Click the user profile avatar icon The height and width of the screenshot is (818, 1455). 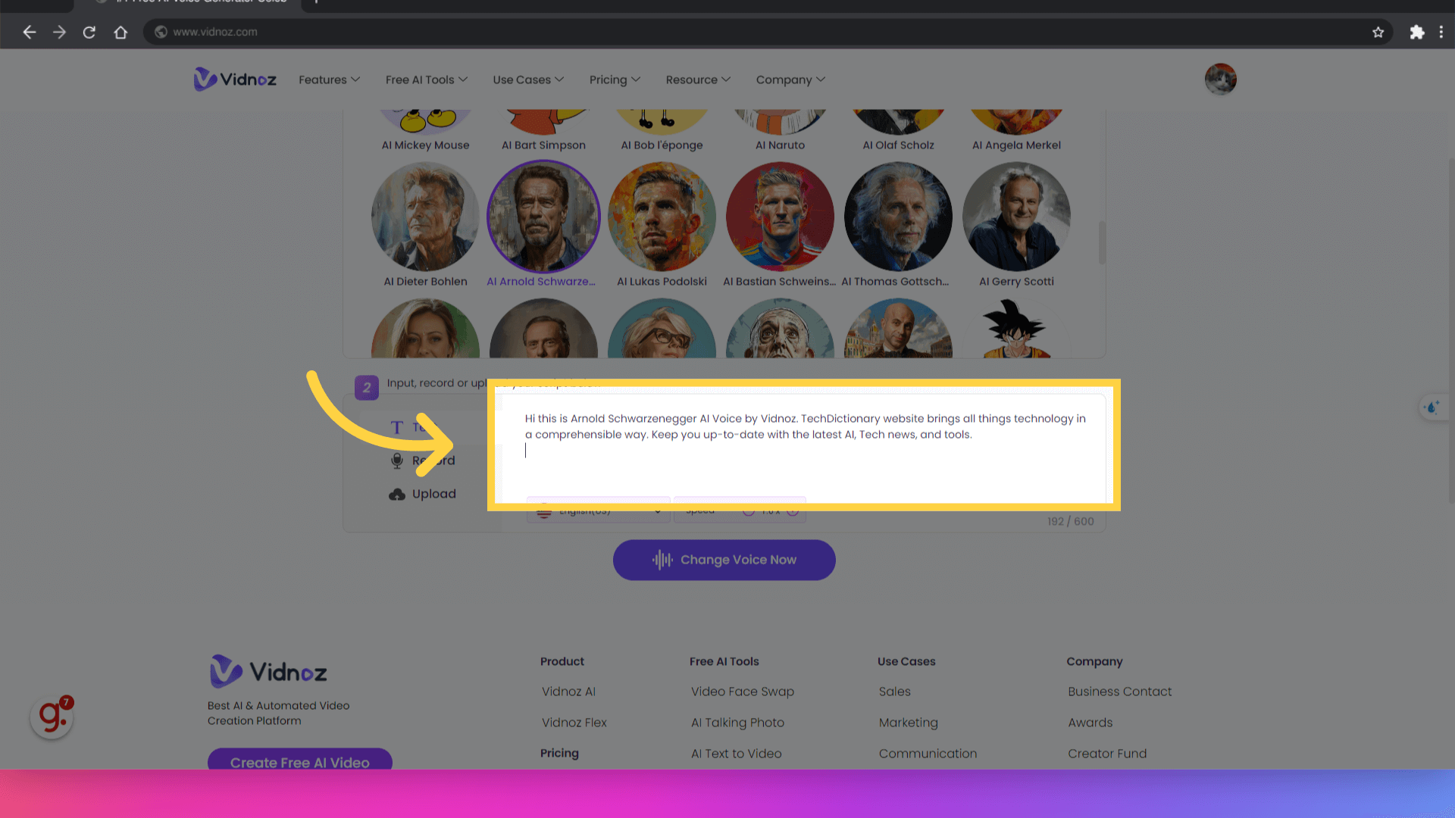pos(1221,79)
